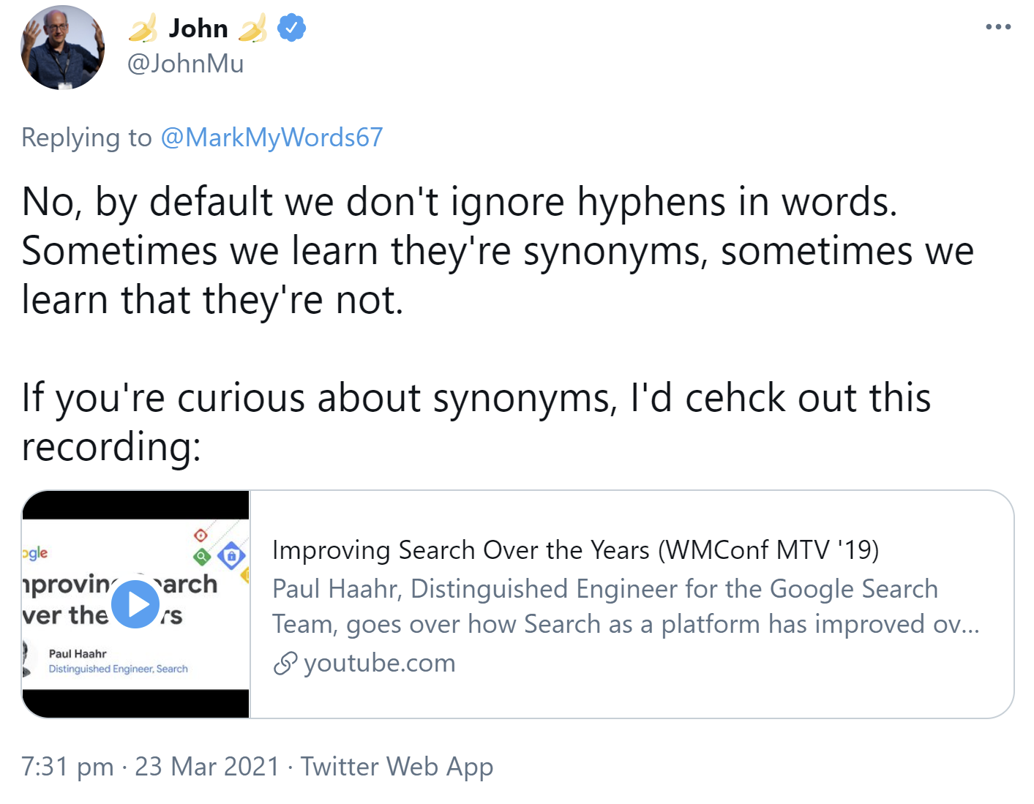
Task: Open the tweet options ellipsis menu
Action: click(998, 26)
